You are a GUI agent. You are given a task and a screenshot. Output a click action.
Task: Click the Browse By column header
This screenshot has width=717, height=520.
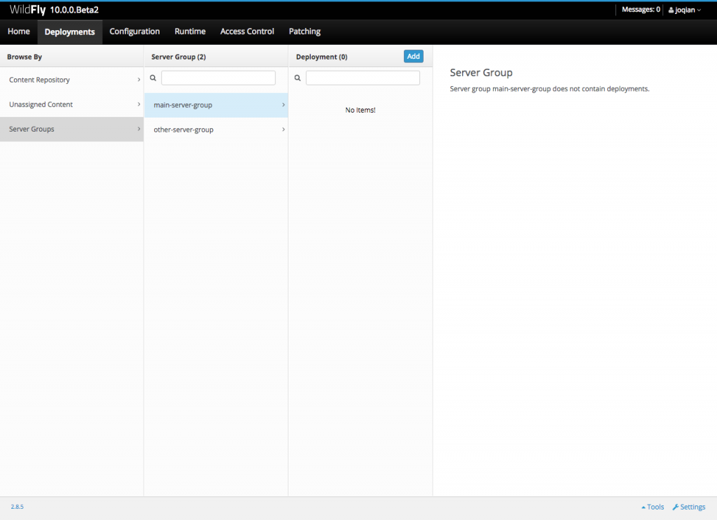click(x=25, y=57)
